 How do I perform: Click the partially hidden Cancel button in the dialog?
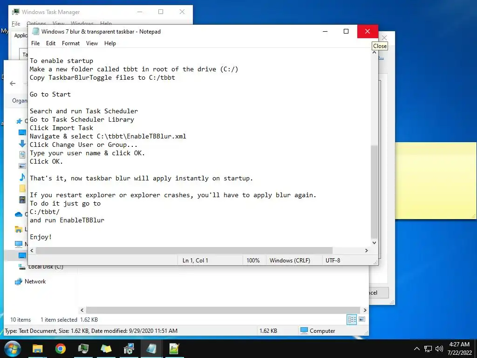(x=379, y=293)
